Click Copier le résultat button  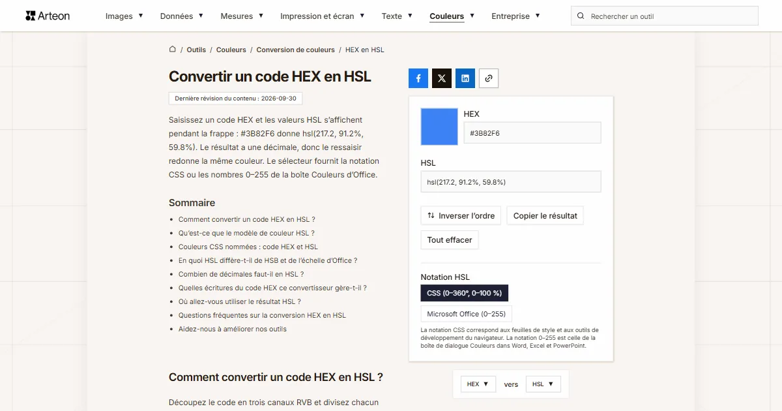pyautogui.click(x=545, y=216)
